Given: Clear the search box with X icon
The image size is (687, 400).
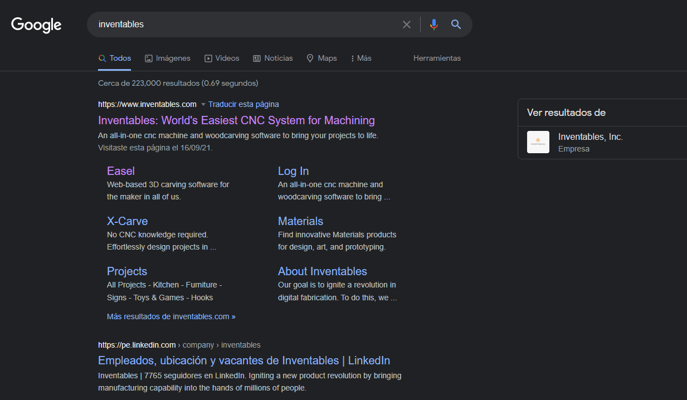Looking at the screenshot, I should point(407,25).
